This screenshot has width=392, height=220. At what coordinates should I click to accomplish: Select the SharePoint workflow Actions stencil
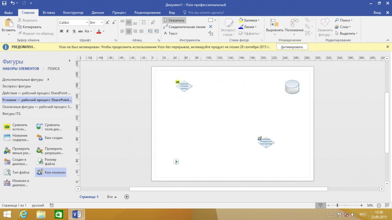(x=36, y=93)
